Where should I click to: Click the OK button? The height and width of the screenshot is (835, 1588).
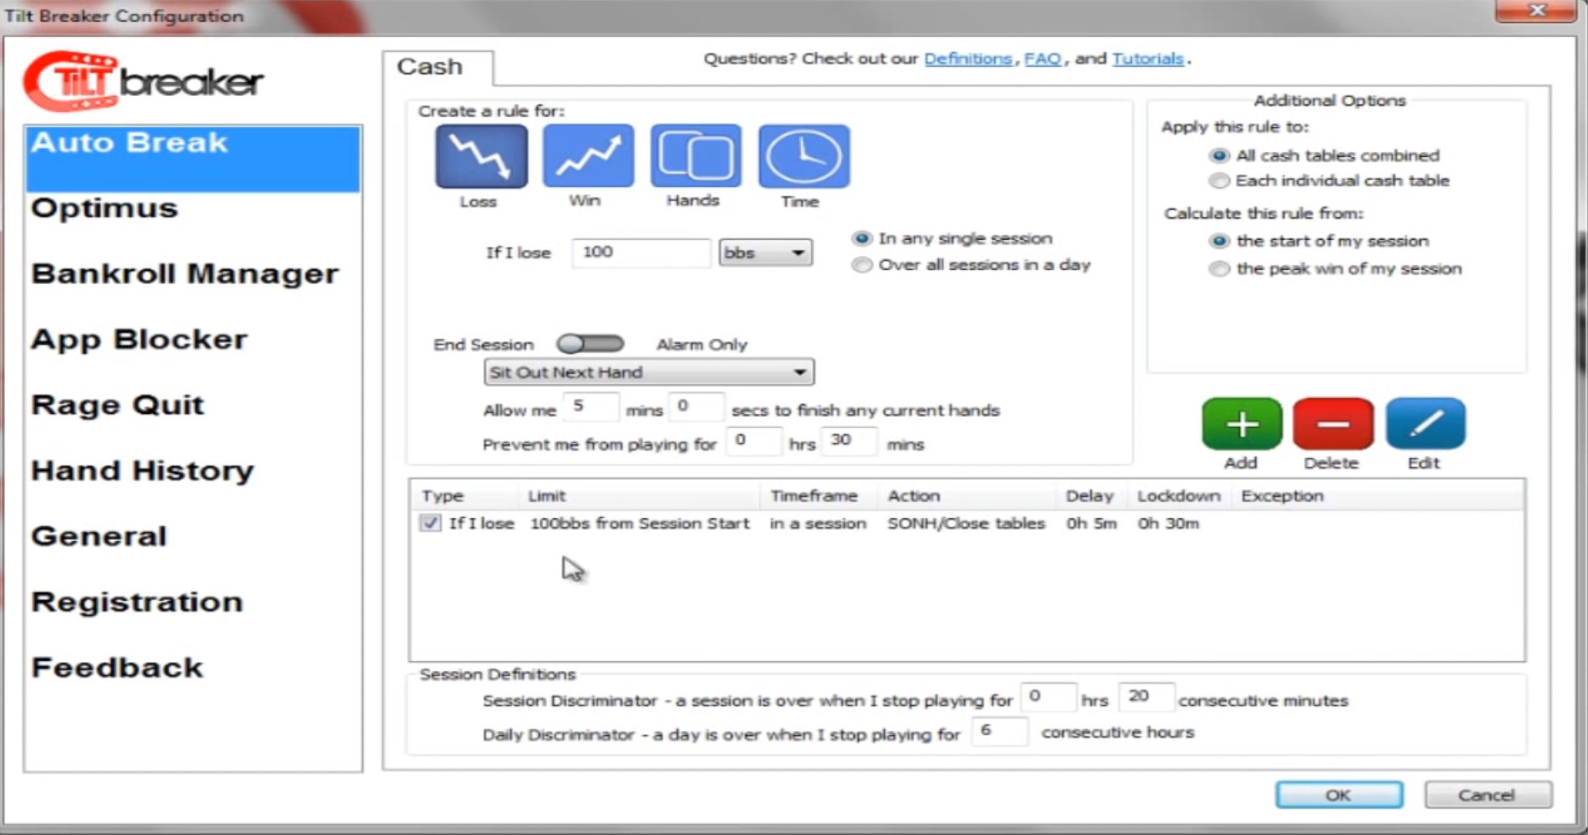[1339, 795]
